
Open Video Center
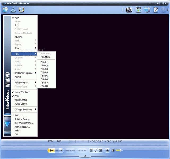coord(24,100)
